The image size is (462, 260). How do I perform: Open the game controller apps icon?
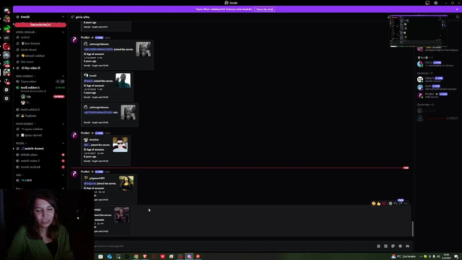[407, 246]
